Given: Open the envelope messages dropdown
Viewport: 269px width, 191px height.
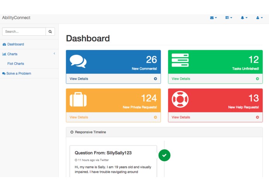Looking at the screenshot, I should 213,18.
